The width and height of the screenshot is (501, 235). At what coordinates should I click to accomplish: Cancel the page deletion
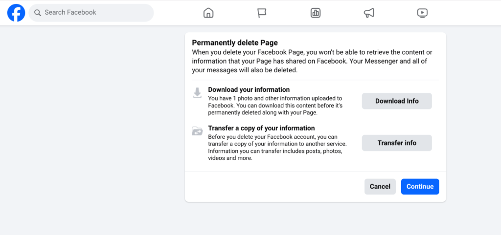coord(380,187)
